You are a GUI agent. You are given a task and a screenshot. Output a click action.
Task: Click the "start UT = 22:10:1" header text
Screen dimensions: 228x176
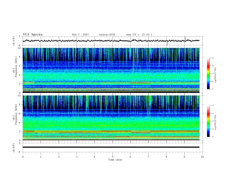point(139,35)
